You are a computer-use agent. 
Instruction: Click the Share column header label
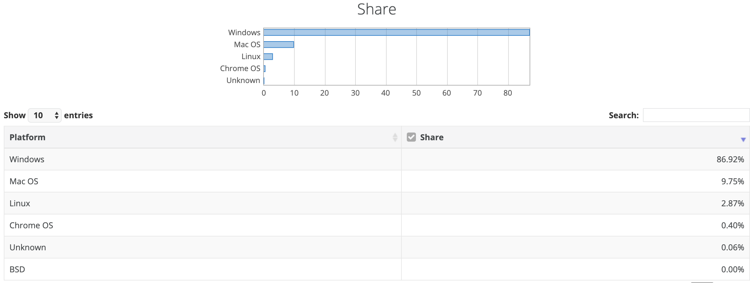click(x=432, y=137)
